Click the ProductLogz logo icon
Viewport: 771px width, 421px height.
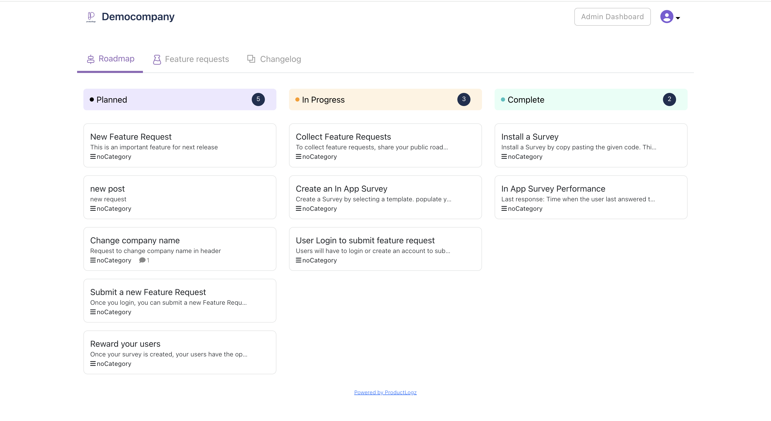[91, 17]
